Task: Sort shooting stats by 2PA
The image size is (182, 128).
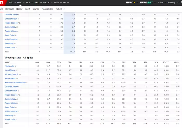Action: click(x=145, y=62)
